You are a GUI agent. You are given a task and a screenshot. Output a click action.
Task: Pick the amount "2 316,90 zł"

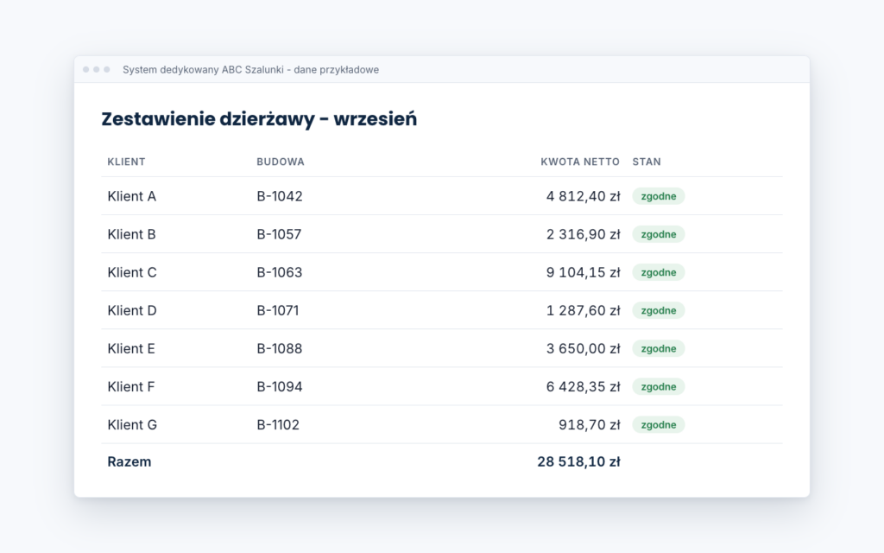583,234
